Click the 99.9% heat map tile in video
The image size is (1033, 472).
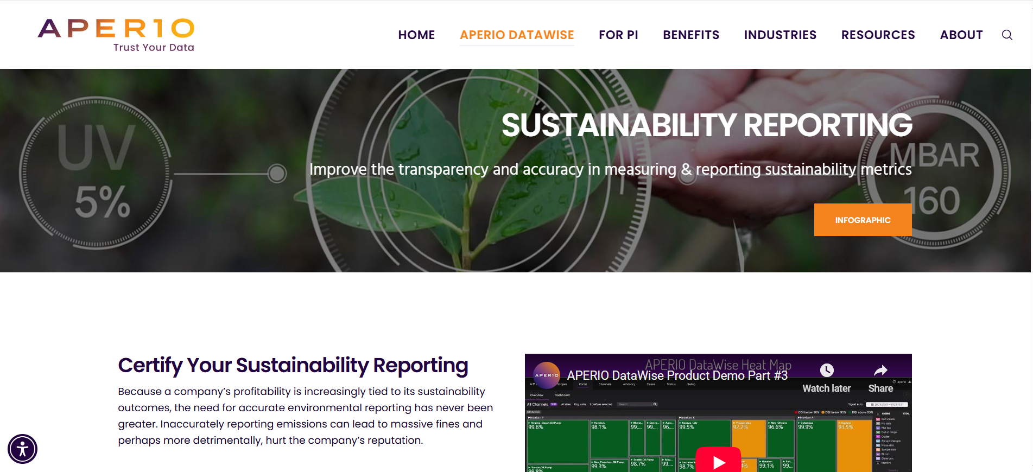click(816, 445)
